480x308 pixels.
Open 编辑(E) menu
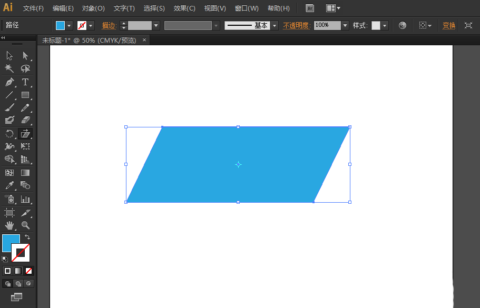[x=63, y=8]
